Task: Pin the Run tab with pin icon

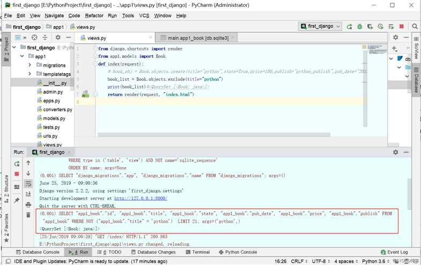Action: 17,200
